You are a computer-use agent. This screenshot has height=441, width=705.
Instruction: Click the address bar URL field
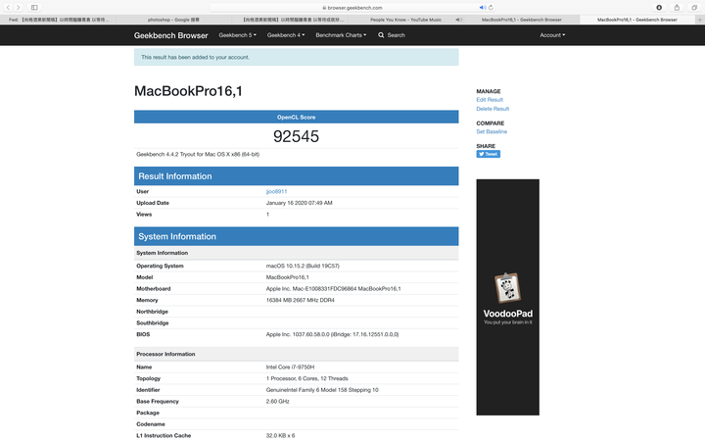[x=354, y=7]
